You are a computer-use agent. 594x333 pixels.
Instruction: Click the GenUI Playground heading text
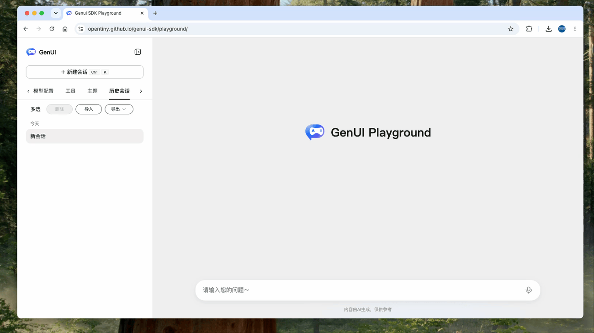tap(381, 132)
